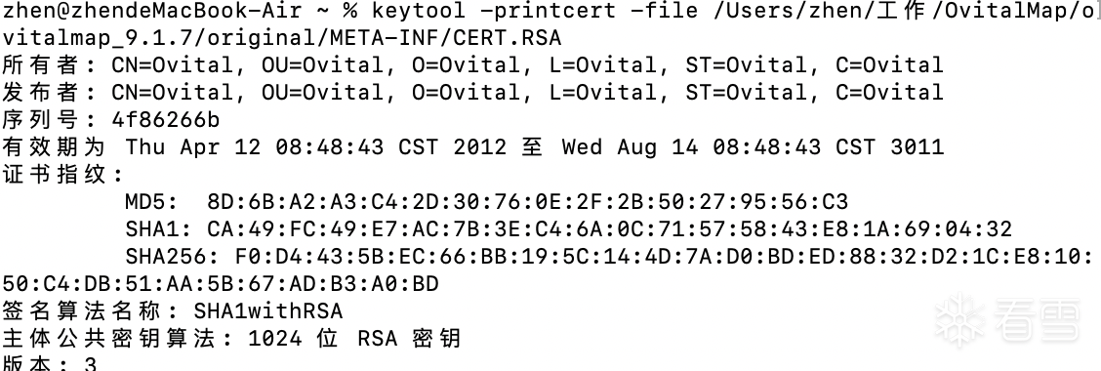Click the 所有者 owner label

[39, 64]
